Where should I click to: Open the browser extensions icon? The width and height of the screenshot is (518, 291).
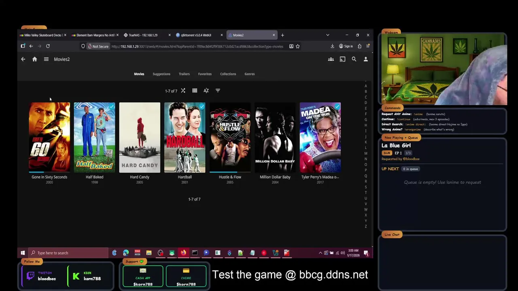pyautogui.click(x=359, y=46)
